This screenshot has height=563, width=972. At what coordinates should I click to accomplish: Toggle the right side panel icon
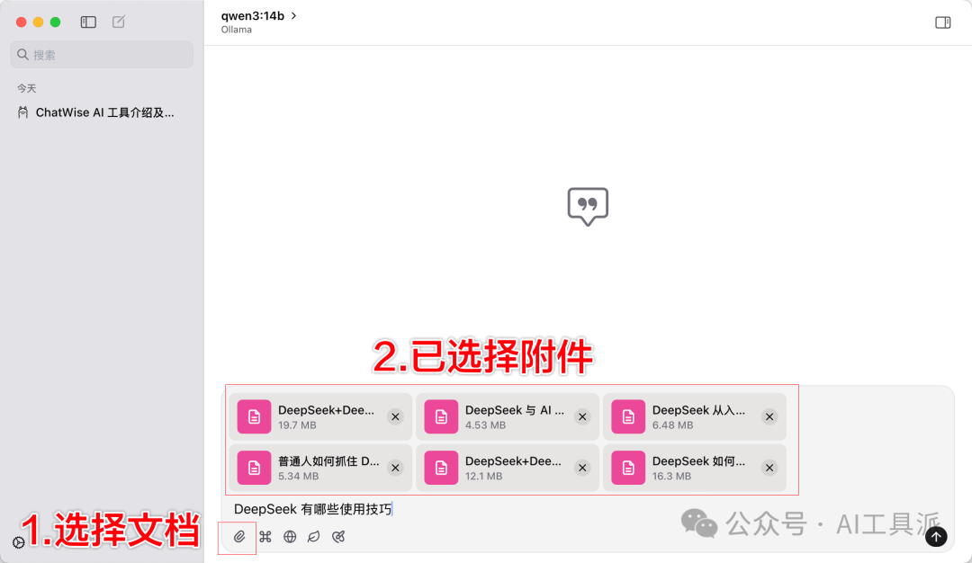coord(943,22)
